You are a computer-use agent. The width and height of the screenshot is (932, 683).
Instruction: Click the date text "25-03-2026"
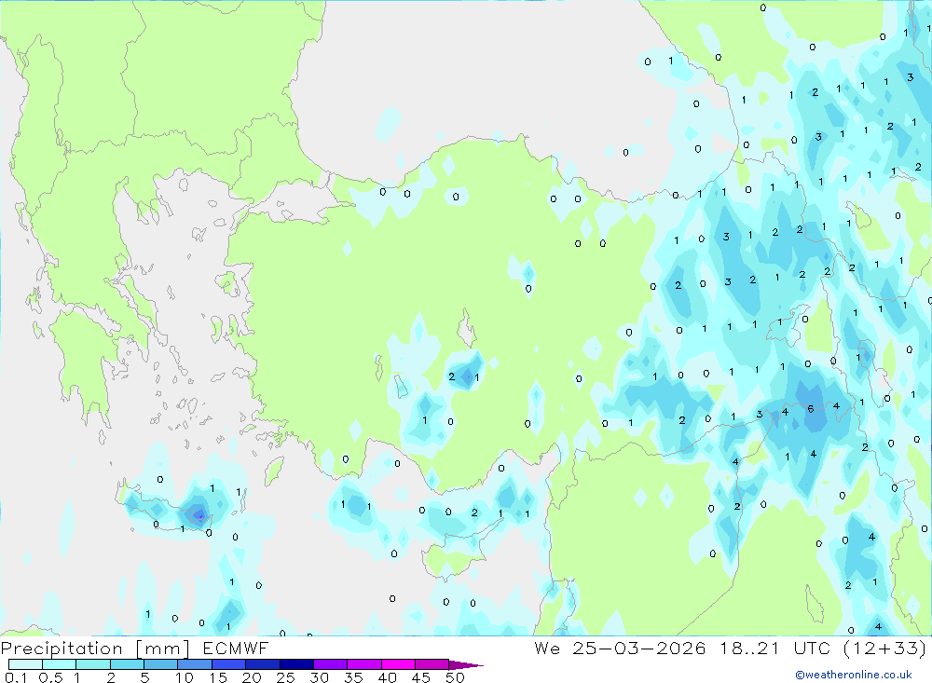click(639, 648)
